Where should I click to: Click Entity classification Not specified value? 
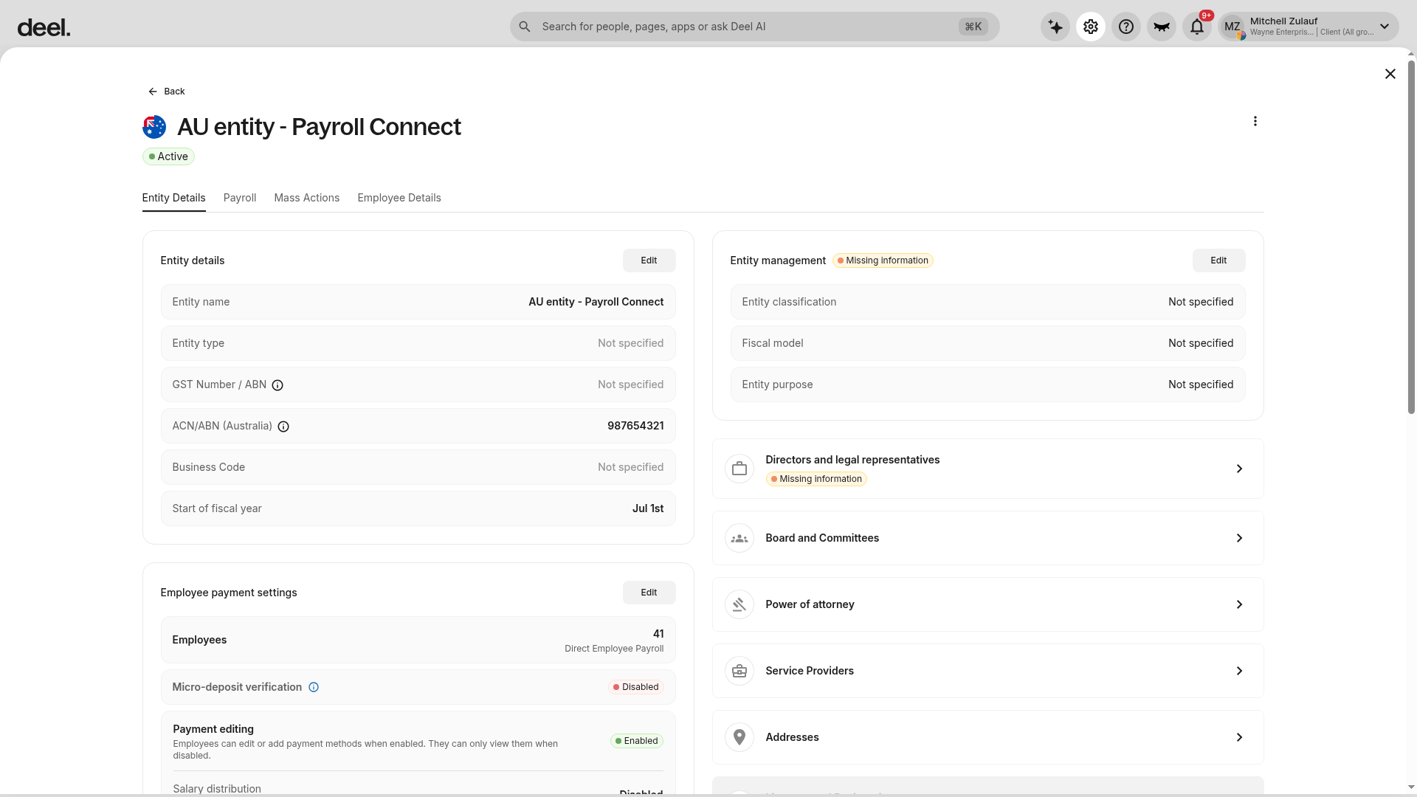[1201, 302]
